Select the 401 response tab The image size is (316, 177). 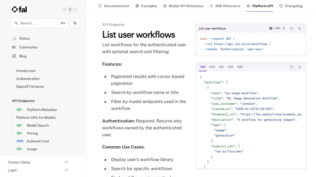(x=221, y=67)
